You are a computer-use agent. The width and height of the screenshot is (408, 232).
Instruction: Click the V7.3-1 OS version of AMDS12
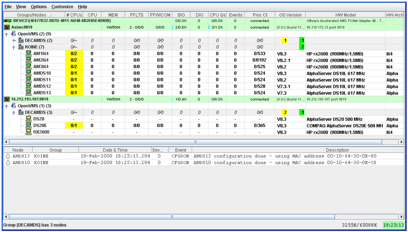coord(284,86)
